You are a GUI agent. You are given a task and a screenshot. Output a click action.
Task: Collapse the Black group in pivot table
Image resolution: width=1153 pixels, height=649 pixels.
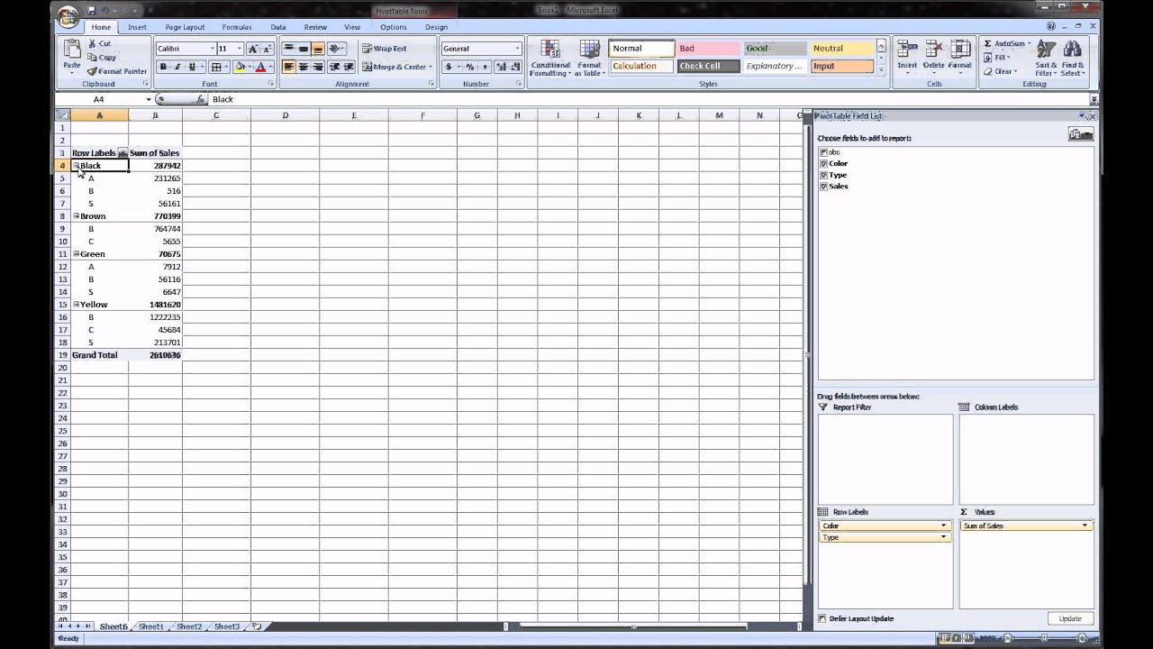coord(77,166)
